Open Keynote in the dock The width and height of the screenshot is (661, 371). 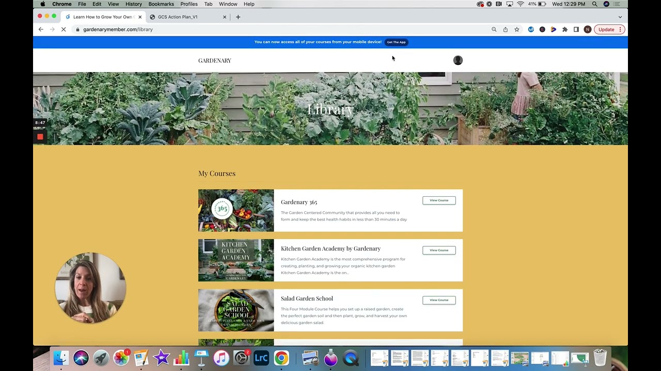[x=201, y=358]
